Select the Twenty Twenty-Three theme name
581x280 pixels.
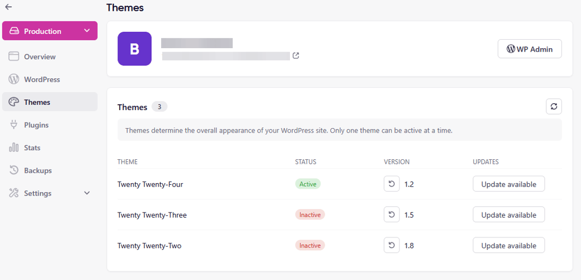pyautogui.click(x=152, y=215)
